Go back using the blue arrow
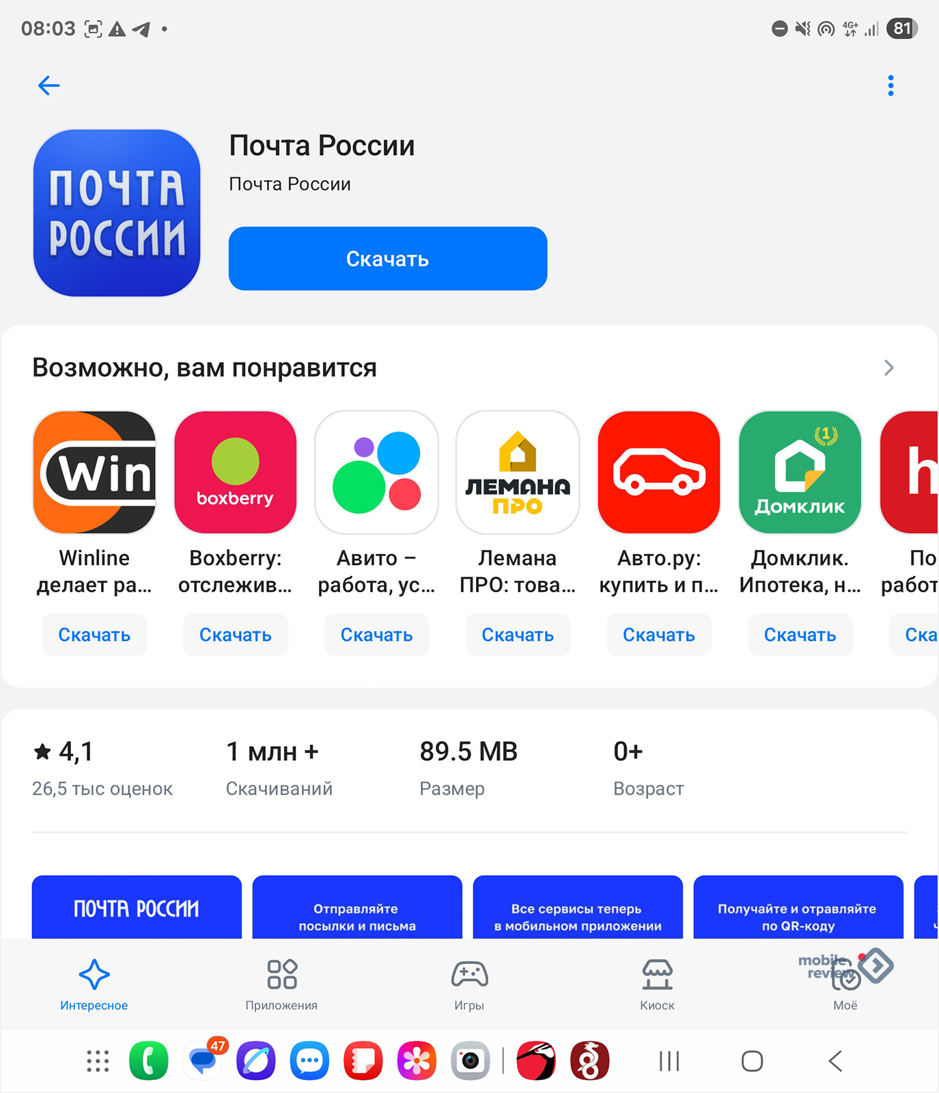 point(49,85)
